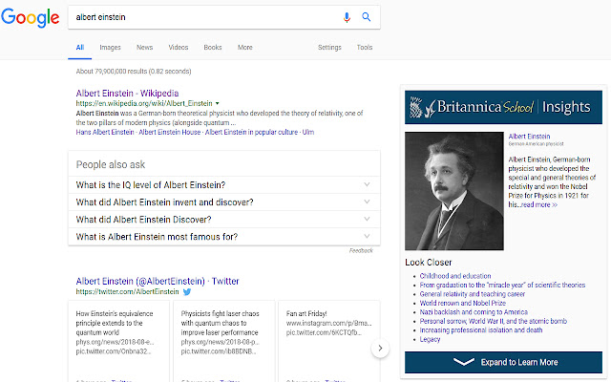Open the Settings menu
Image resolution: width=611 pixels, height=382 pixels.
click(x=329, y=47)
